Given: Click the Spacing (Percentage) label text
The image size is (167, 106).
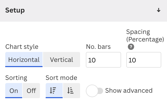Looking at the screenshot, I should pos(145,36).
